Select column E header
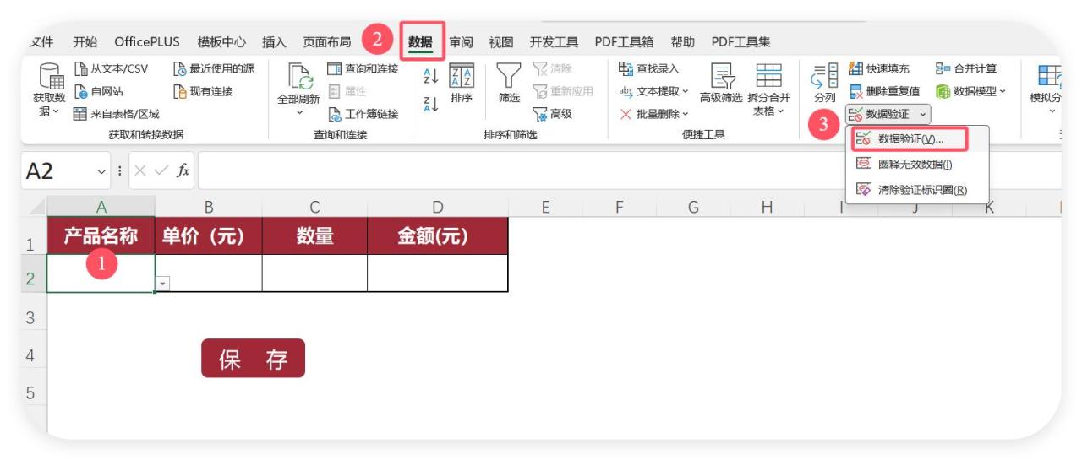 pos(545,206)
